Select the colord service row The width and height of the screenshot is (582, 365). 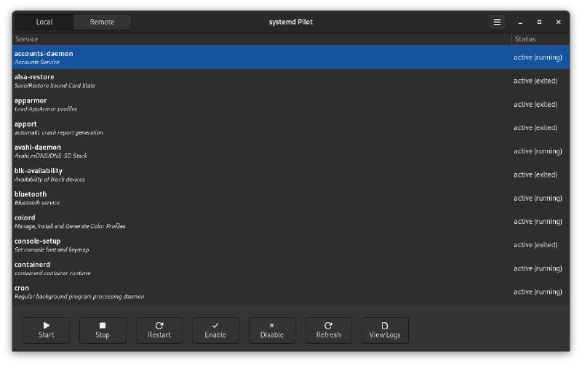[x=291, y=222]
